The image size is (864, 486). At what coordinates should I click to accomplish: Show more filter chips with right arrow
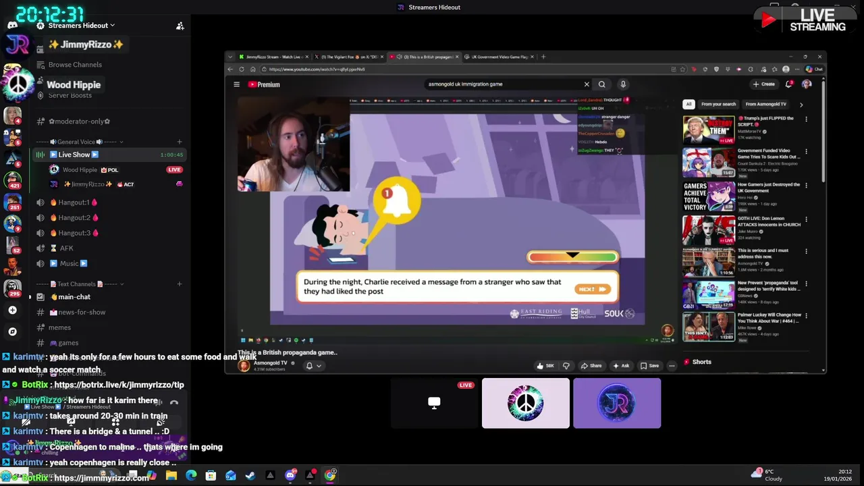(x=801, y=105)
